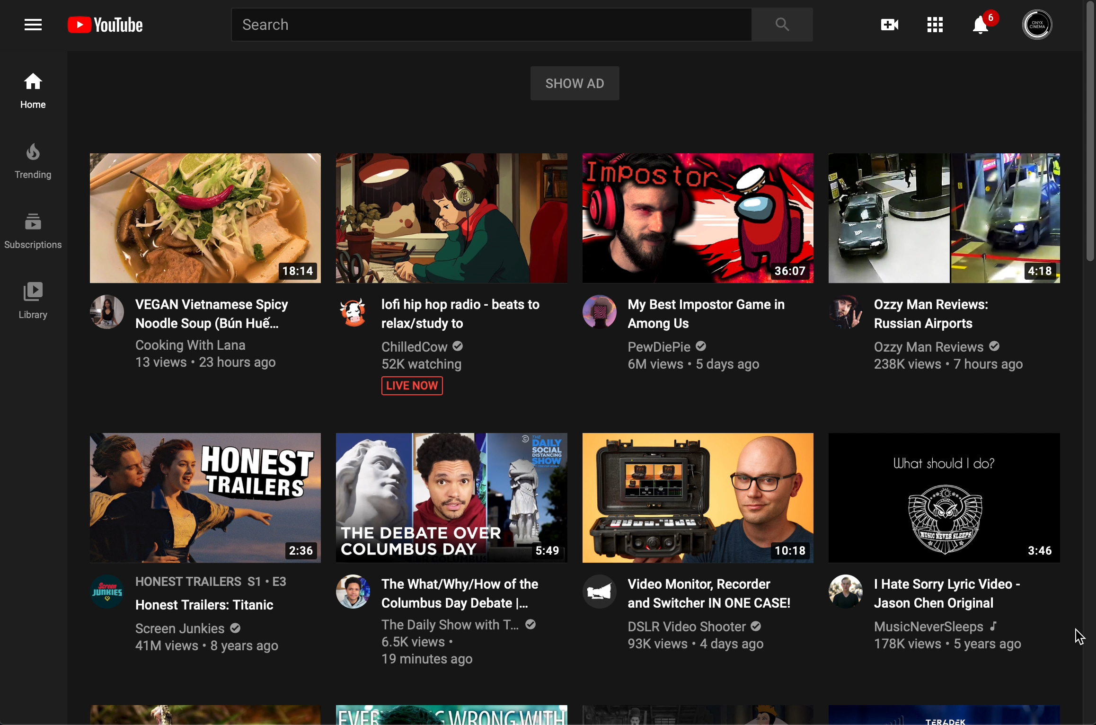Play the Ozzy Man Russian Airports thumbnail
Screen dimensions: 1096x725
(944, 218)
